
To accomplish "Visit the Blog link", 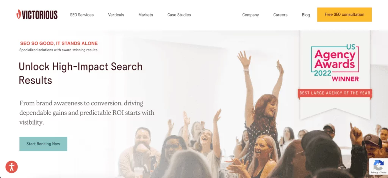I will click(x=306, y=15).
